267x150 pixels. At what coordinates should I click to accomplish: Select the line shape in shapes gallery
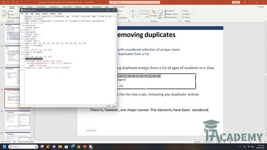click(136, 11)
